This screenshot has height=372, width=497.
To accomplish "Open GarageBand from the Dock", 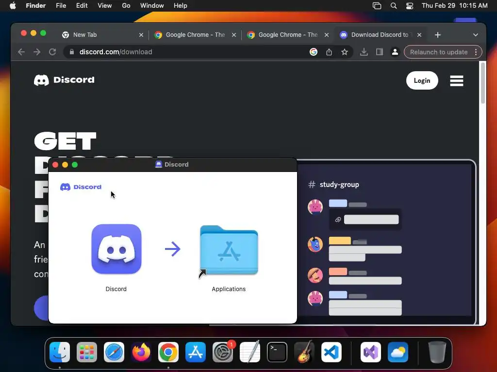I will 304,352.
